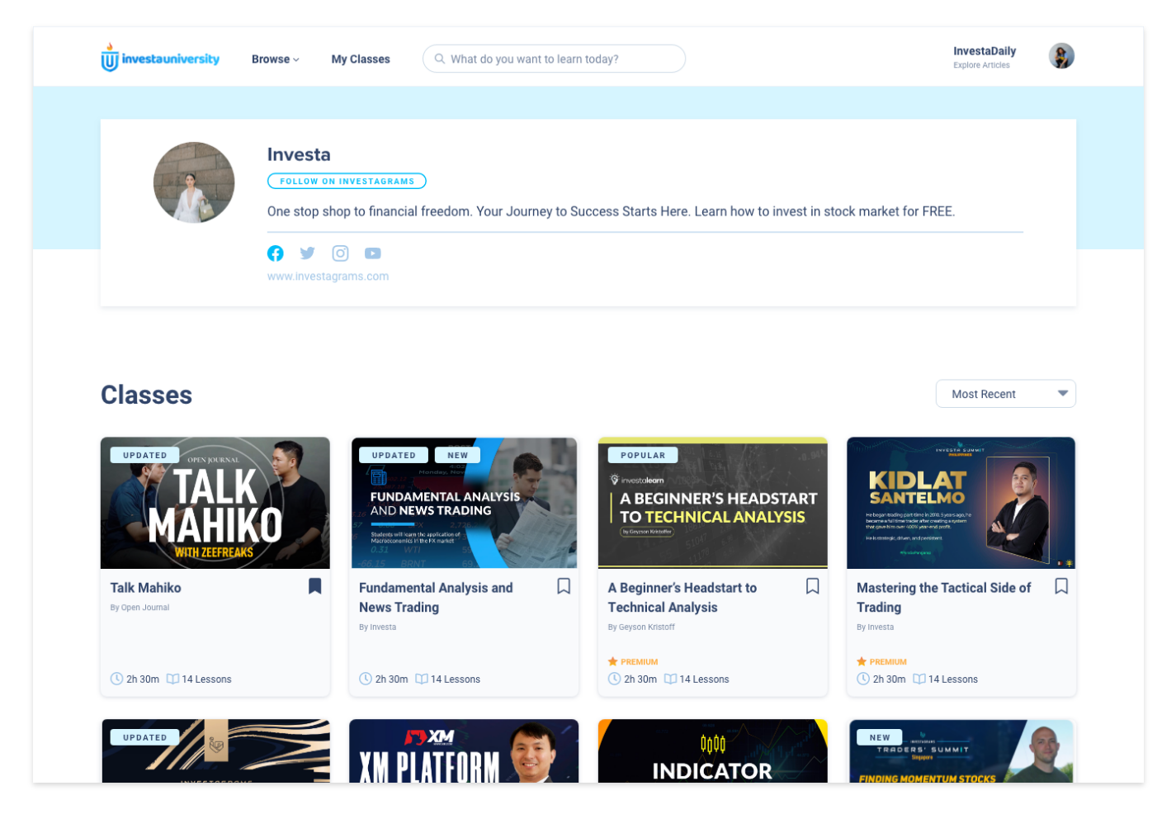
Task: Open Investa's Instagram page
Action: (340, 253)
